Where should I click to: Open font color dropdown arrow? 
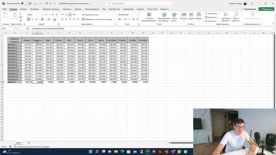tap(57, 19)
